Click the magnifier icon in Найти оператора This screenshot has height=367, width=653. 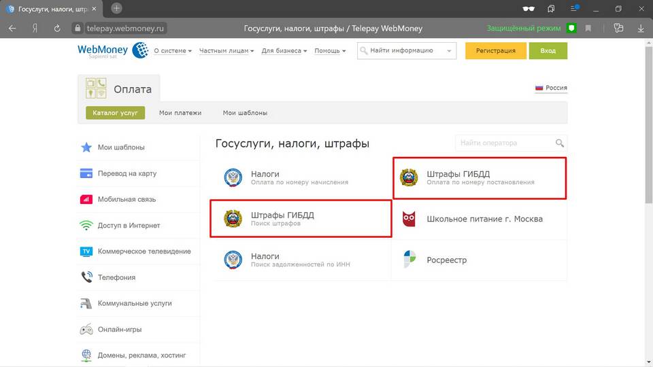(x=559, y=143)
